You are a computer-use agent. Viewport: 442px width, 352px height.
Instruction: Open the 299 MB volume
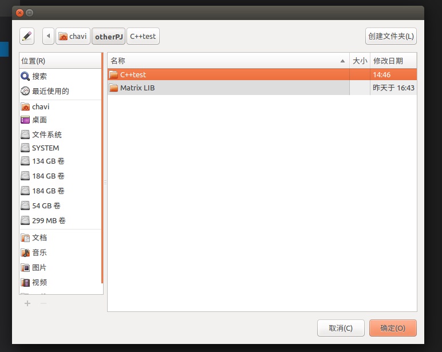pyautogui.click(x=49, y=220)
